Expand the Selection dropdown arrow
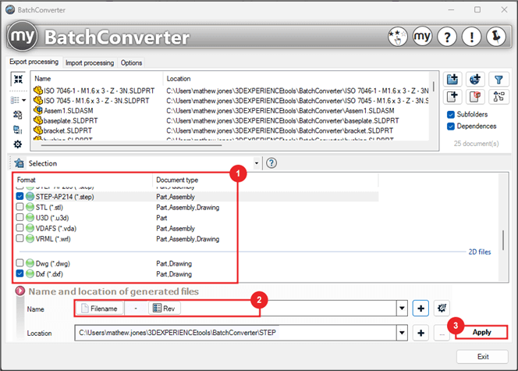Image resolution: width=518 pixels, height=371 pixels. click(x=257, y=163)
